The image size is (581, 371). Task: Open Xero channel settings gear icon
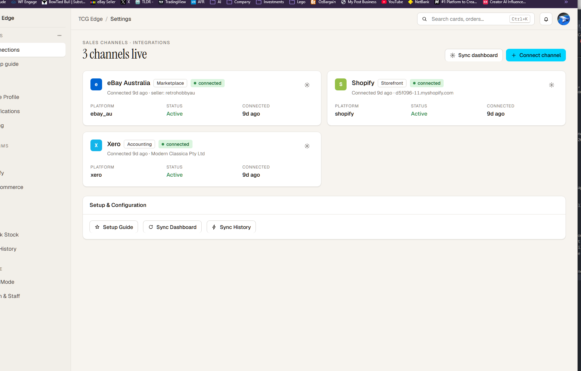point(307,146)
